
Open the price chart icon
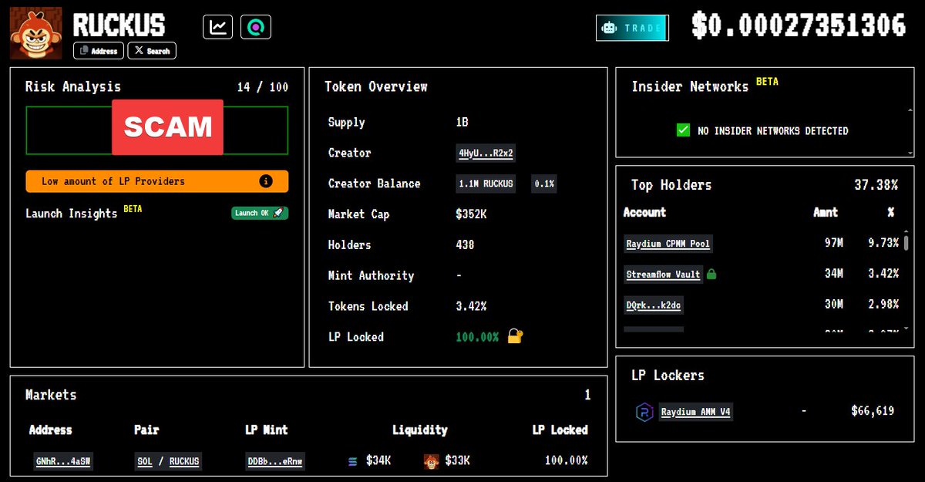point(218,27)
